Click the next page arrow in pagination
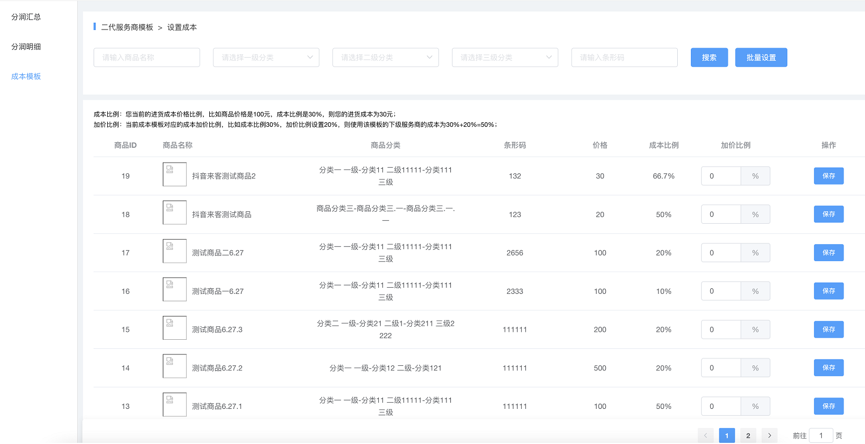 coord(769,436)
